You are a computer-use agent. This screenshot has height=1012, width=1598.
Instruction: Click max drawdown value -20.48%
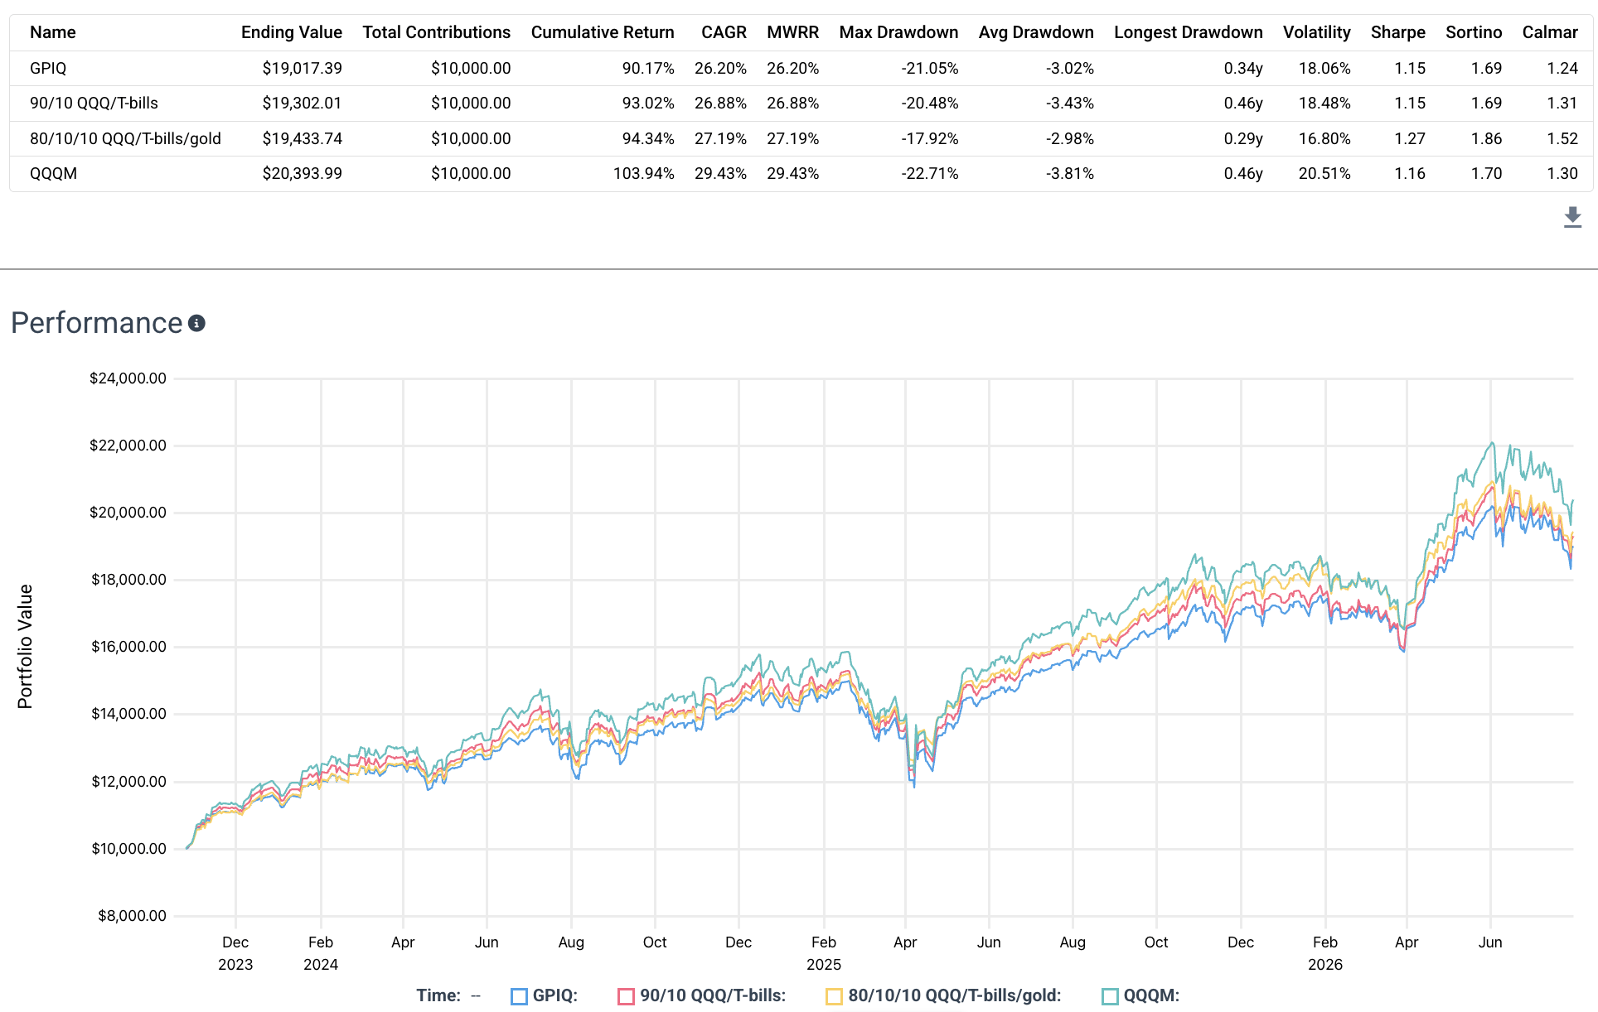(930, 103)
